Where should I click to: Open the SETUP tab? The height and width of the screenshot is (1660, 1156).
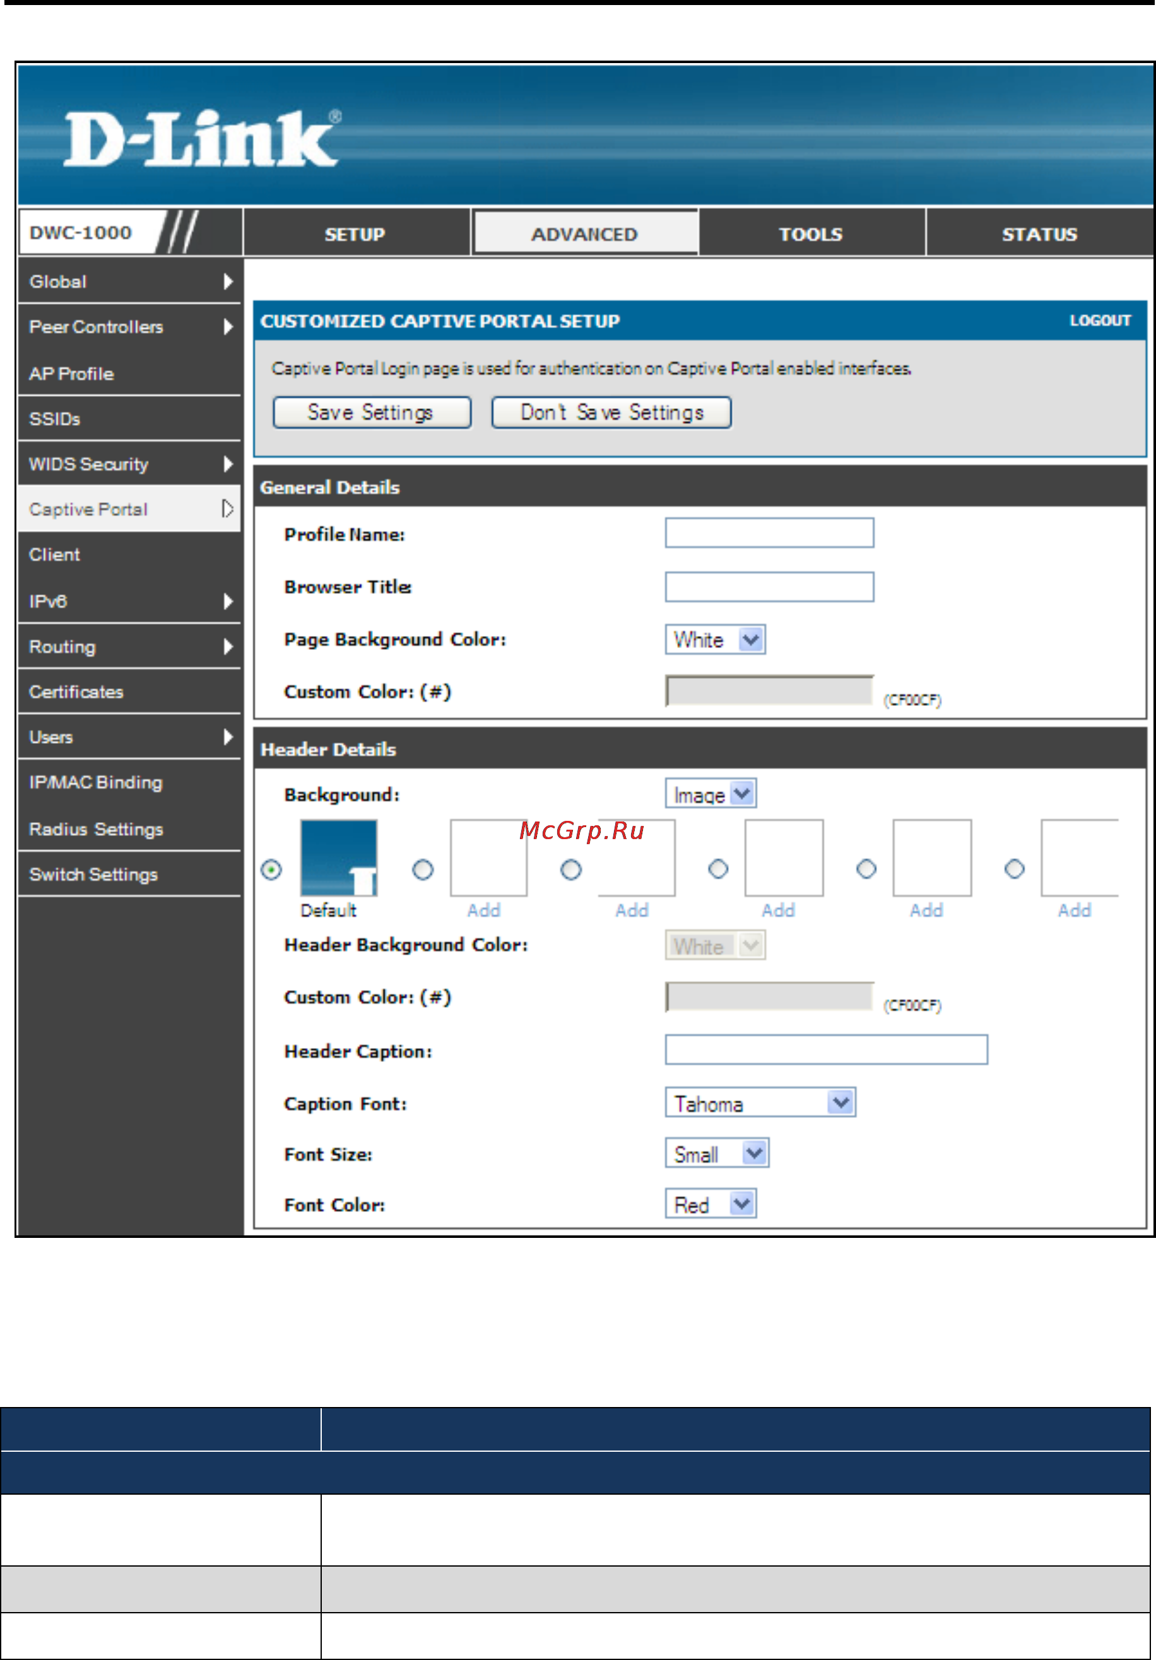[356, 233]
